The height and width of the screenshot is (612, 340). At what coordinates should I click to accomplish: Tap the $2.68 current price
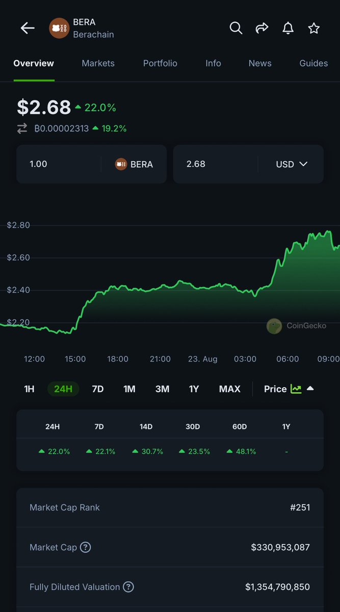click(x=44, y=107)
